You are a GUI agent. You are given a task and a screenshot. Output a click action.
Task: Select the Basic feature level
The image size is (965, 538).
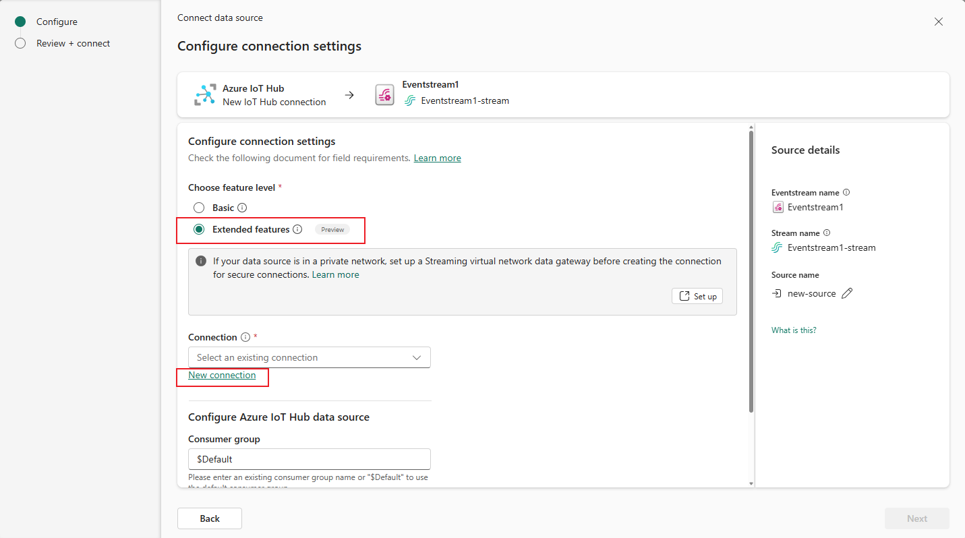pos(199,208)
